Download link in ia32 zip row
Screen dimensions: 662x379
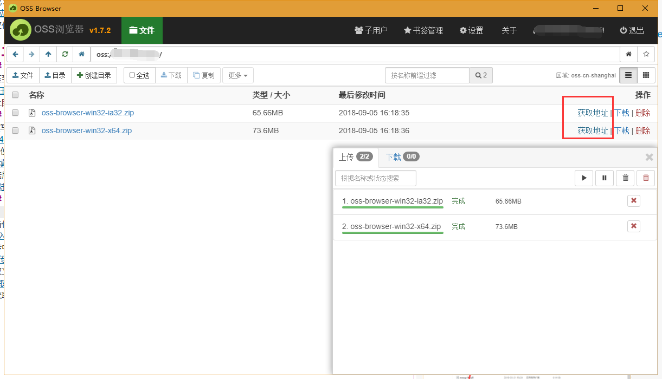(x=621, y=113)
